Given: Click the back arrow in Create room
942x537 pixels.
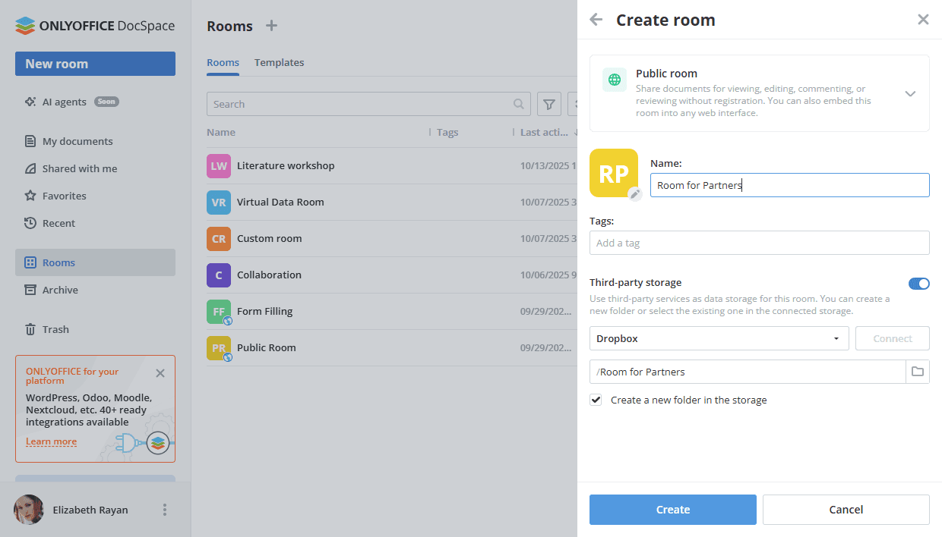Looking at the screenshot, I should [x=596, y=20].
